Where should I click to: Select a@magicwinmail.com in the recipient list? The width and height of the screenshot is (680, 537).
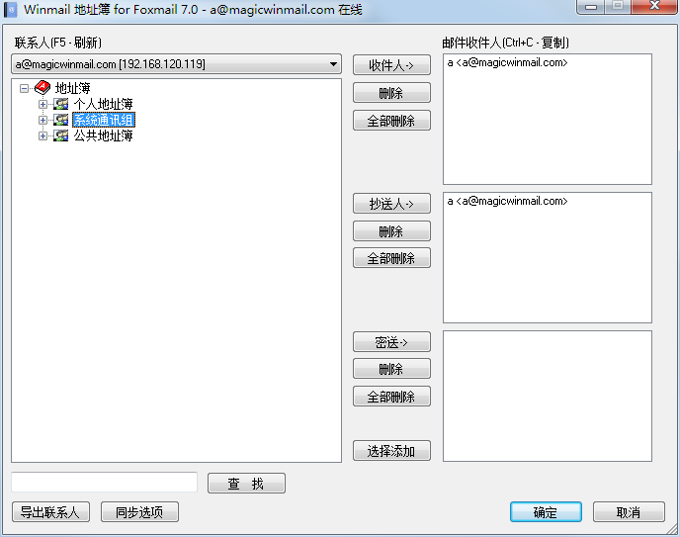click(507, 62)
